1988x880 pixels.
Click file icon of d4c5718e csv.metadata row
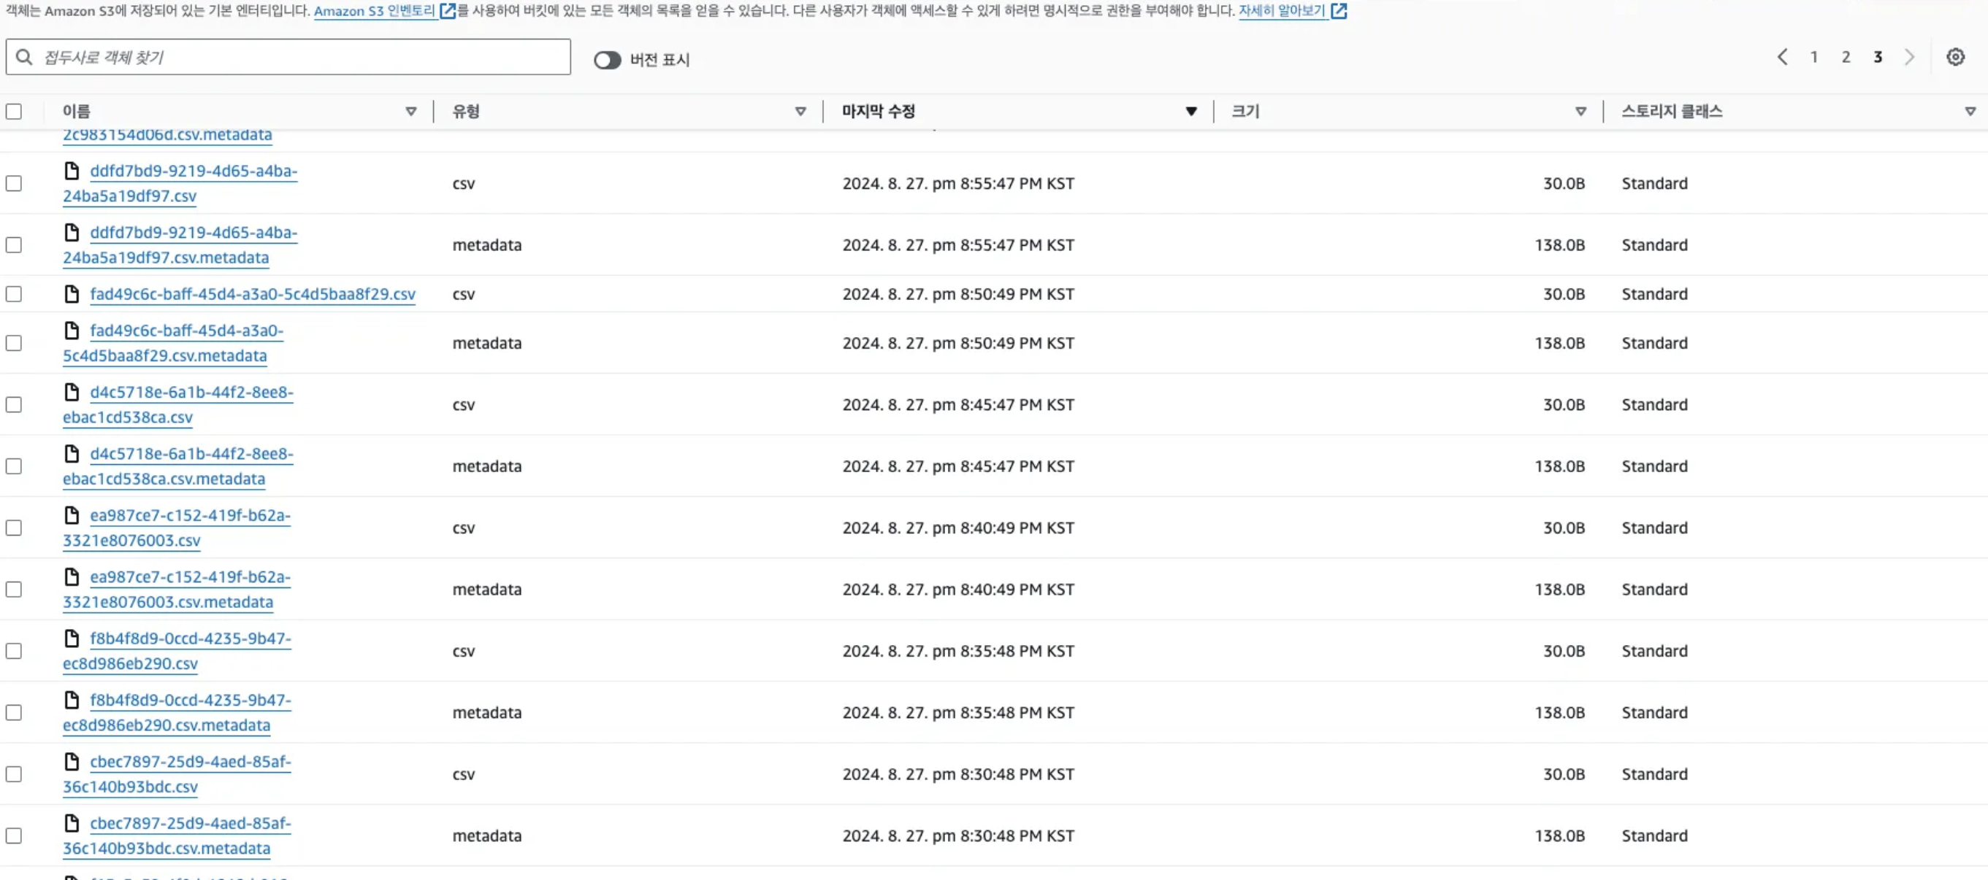tap(72, 453)
